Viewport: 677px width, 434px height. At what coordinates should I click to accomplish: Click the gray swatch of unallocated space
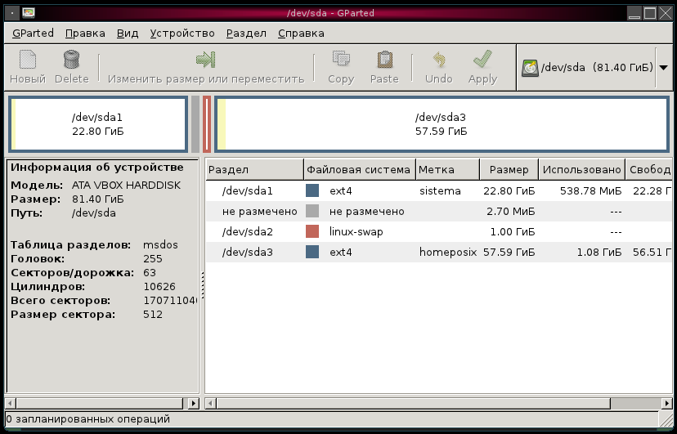(x=312, y=211)
